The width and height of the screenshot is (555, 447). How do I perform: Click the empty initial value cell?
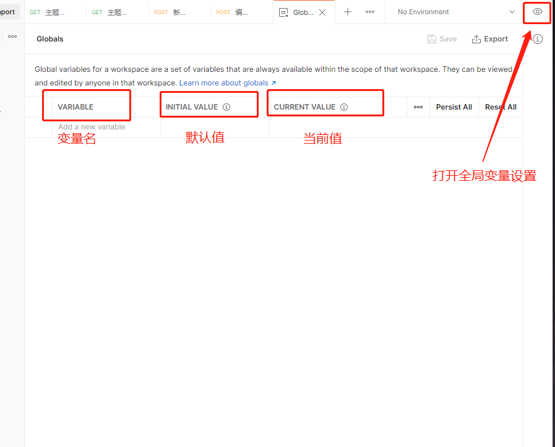[x=215, y=127]
